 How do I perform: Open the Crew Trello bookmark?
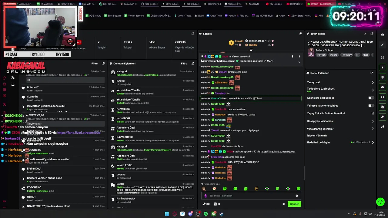pyautogui.click(x=214, y=15)
